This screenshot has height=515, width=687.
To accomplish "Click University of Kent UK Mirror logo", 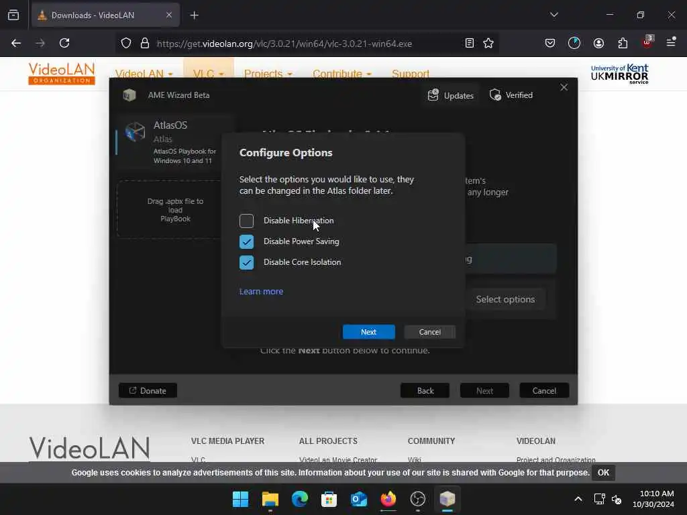I will pyautogui.click(x=619, y=74).
